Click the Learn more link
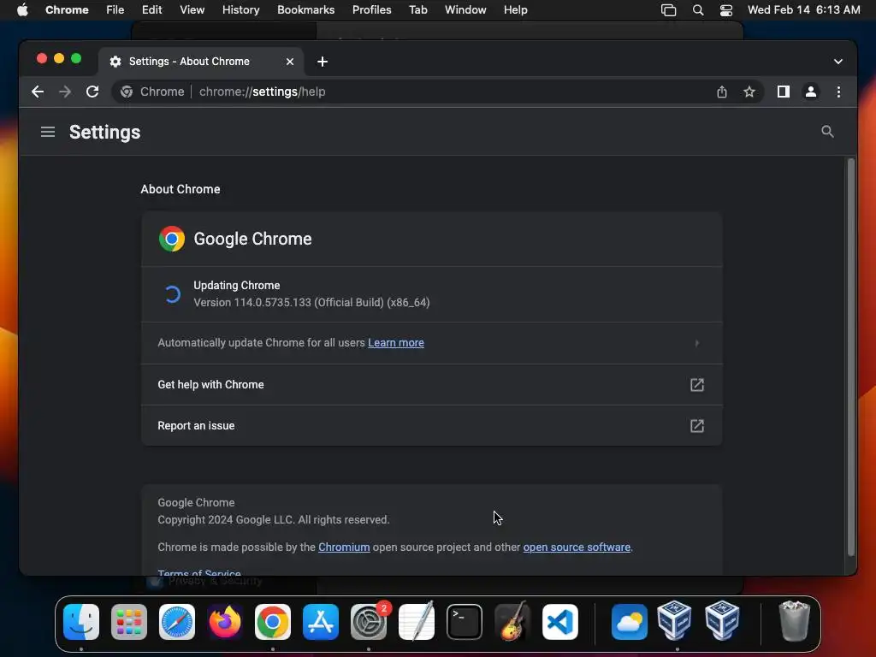 [x=395, y=343]
